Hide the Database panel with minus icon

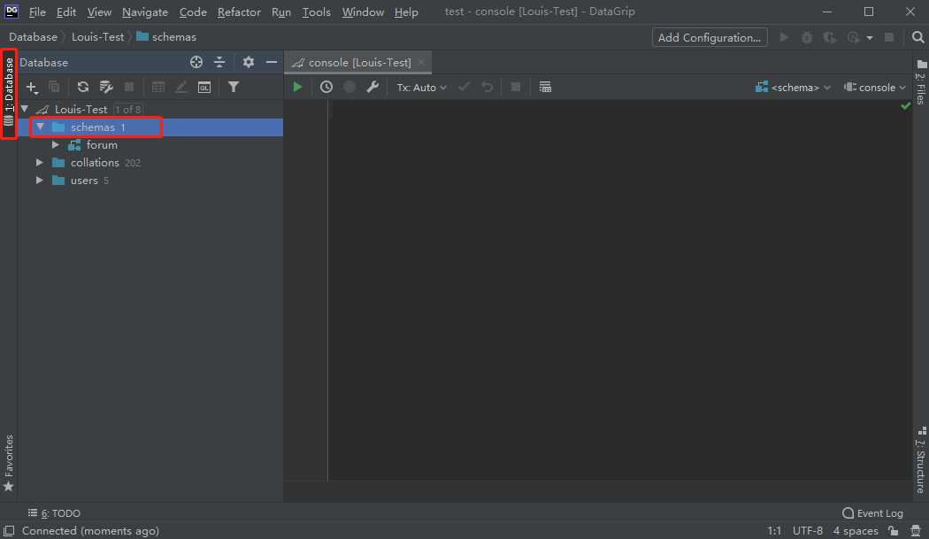coord(272,62)
